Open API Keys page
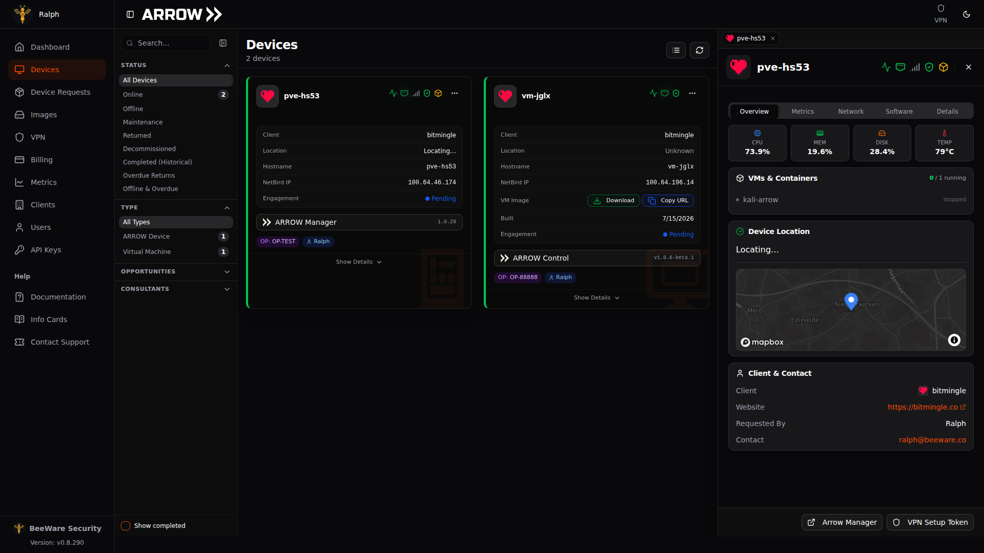The width and height of the screenshot is (984, 553). [x=57, y=250]
